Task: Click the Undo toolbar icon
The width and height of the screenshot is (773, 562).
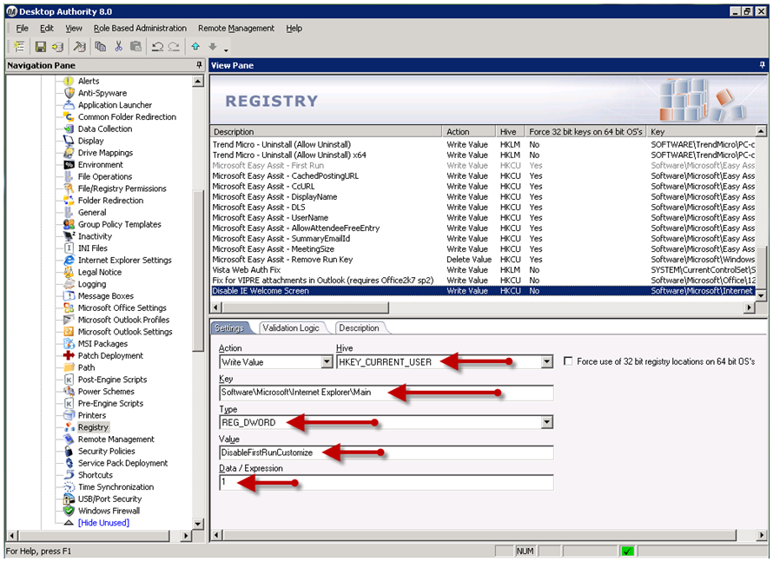Action: (x=157, y=46)
